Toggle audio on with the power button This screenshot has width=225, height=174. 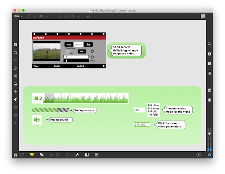pyautogui.click(x=209, y=155)
